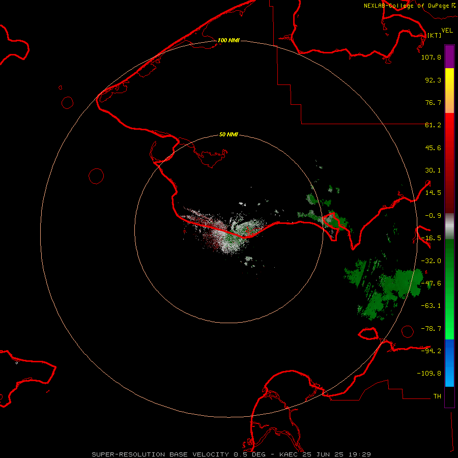This screenshot has height=458, width=458.
Task: Click the VEL legend title
Action: (x=447, y=30)
